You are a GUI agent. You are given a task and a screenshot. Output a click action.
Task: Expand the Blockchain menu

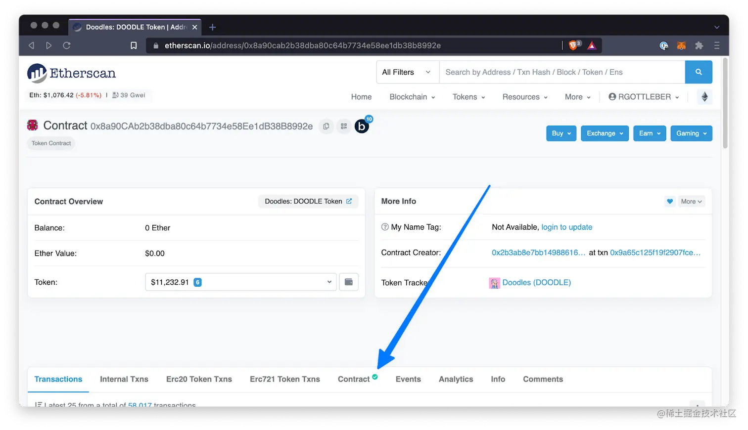412,97
